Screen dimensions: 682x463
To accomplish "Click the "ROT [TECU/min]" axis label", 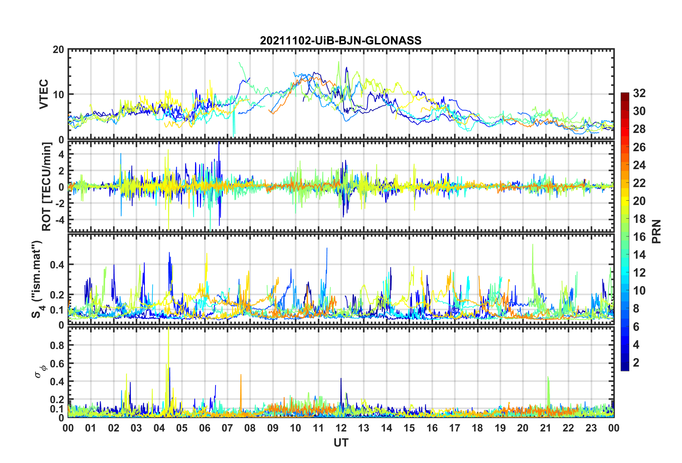I will pyautogui.click(x=47, y=187).
